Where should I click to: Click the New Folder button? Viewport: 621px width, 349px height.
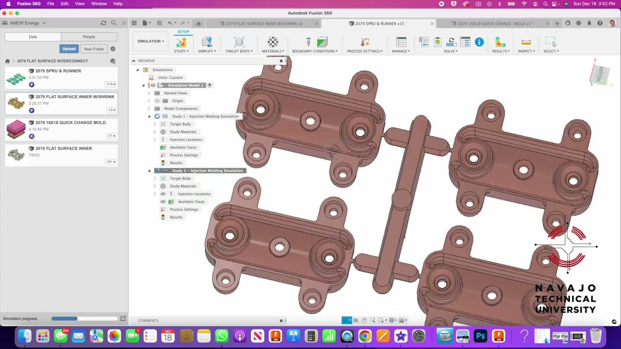[94, 49]
